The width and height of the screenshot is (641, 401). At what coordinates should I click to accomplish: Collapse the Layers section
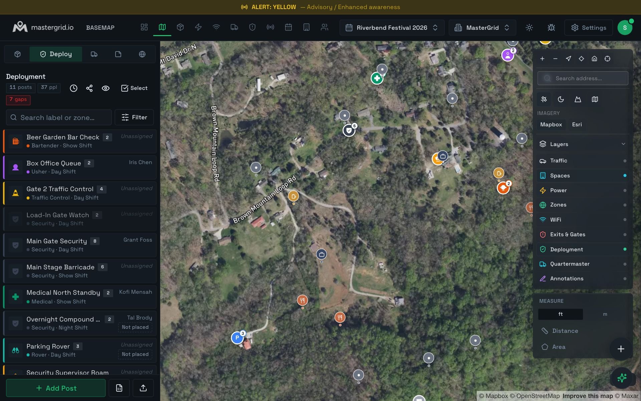583,144
